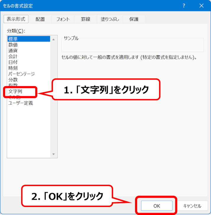Select the 罫線 tab
The height and width of the screenshot is (215, 211).
[85, 19]
